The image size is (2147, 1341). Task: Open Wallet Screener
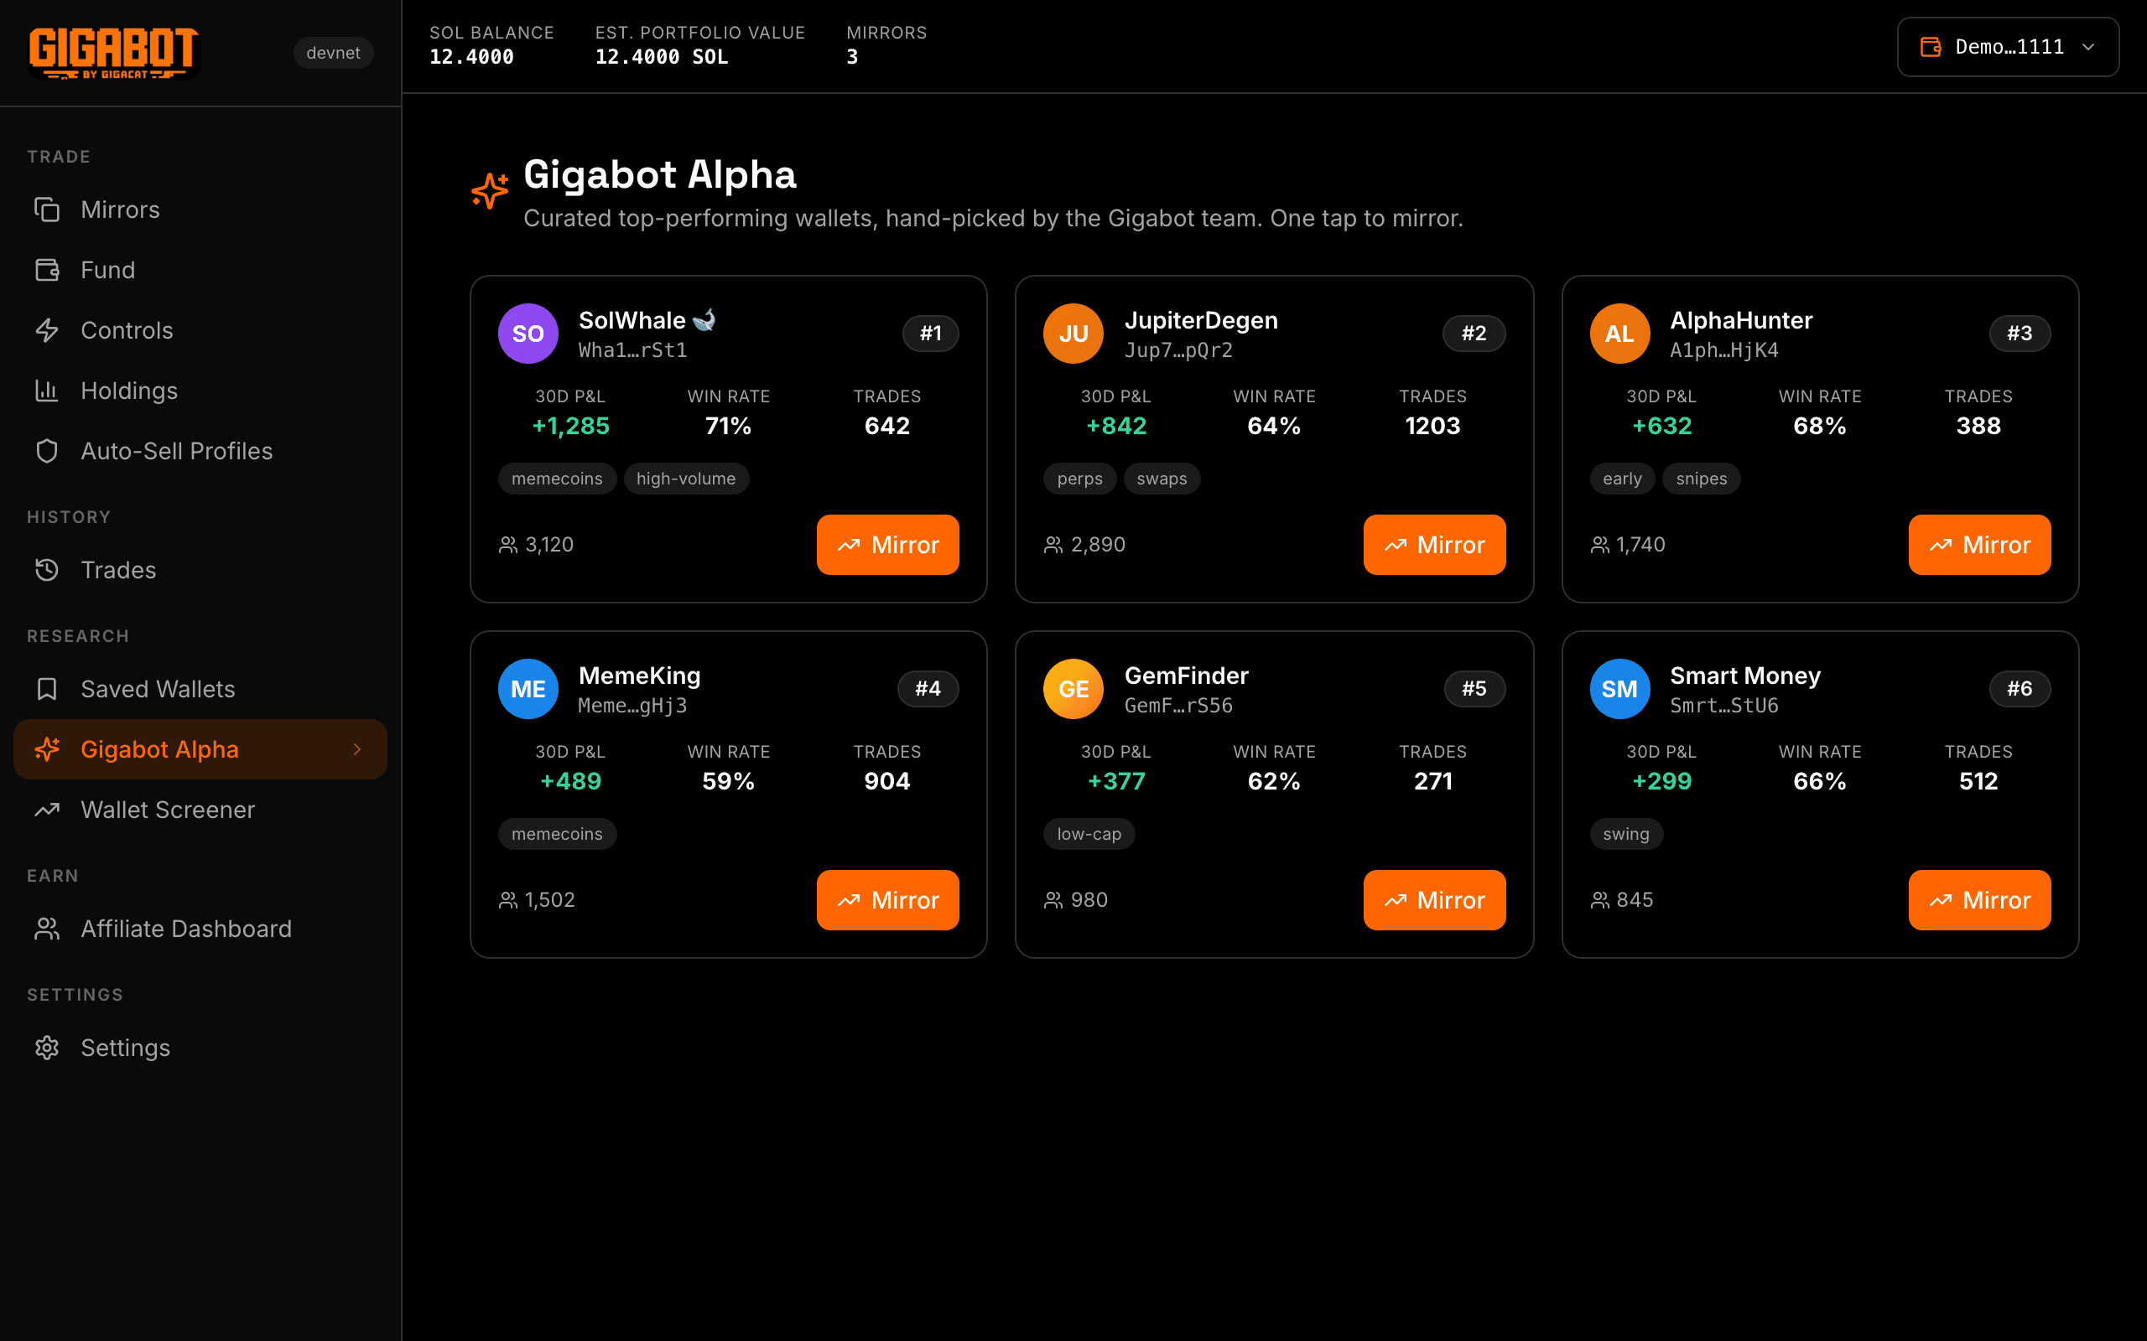coord(200,810)
